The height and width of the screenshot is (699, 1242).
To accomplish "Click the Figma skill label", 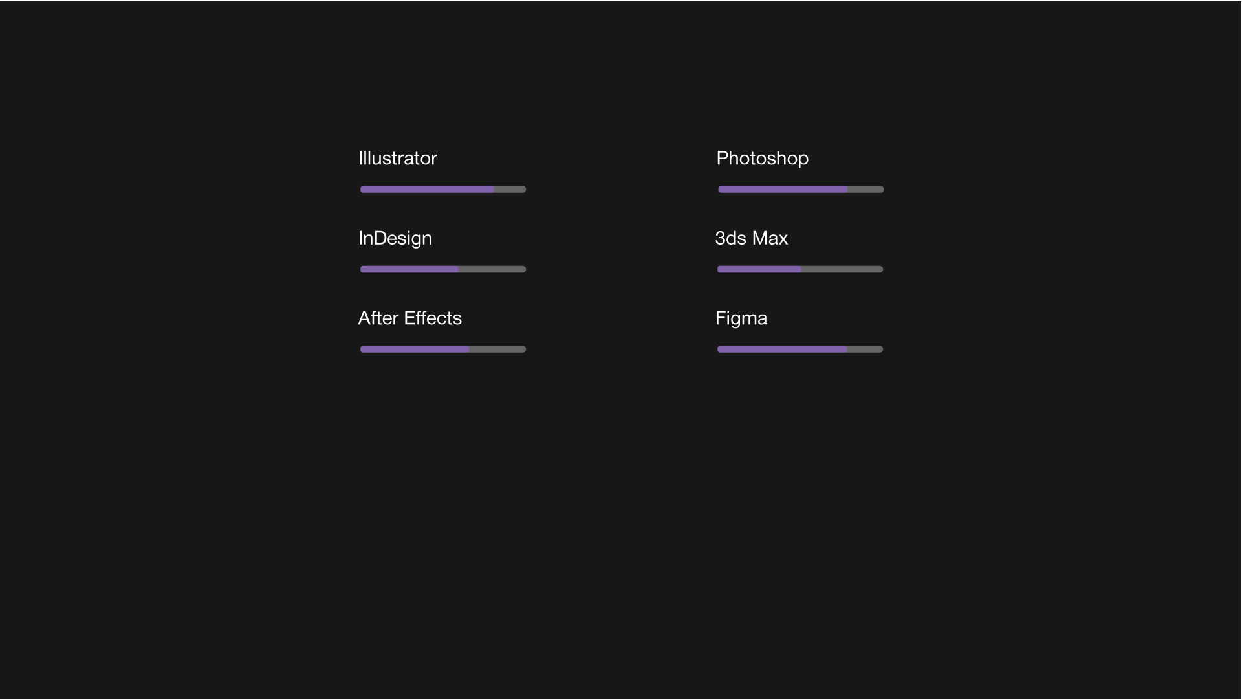I will click(741, 318).
